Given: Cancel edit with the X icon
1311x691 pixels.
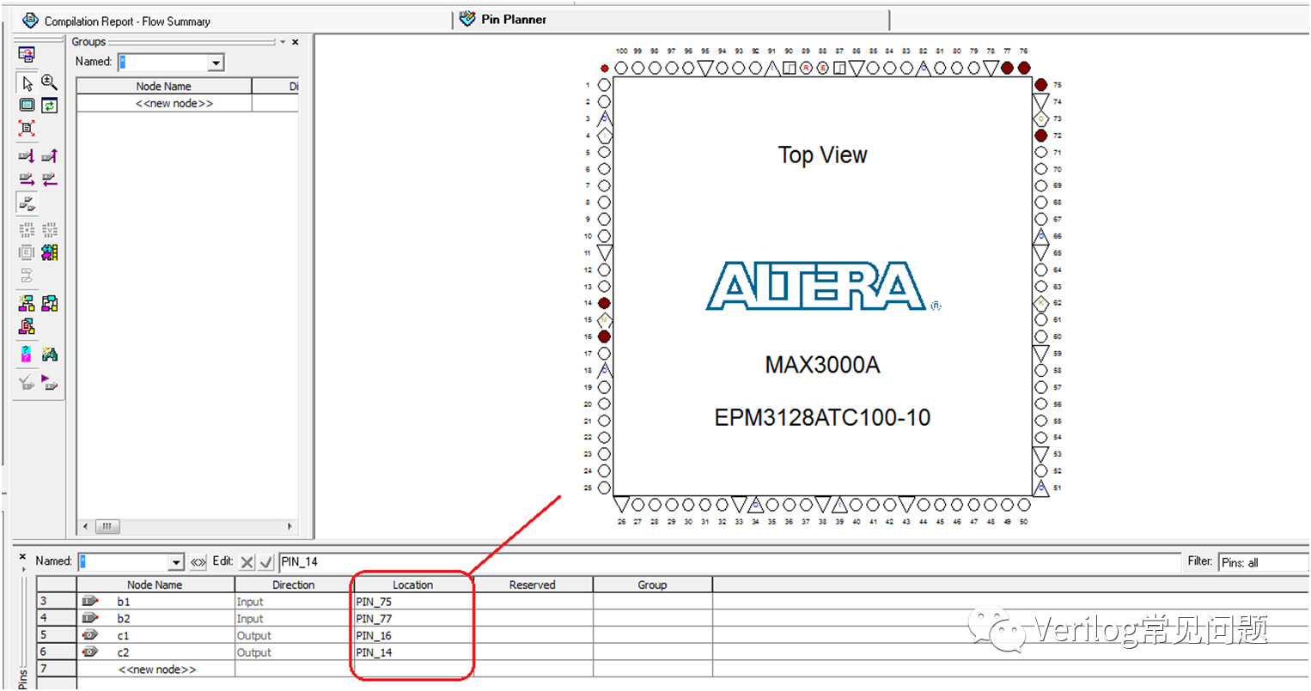Looking at the screenshot, I should click(247, 562).
